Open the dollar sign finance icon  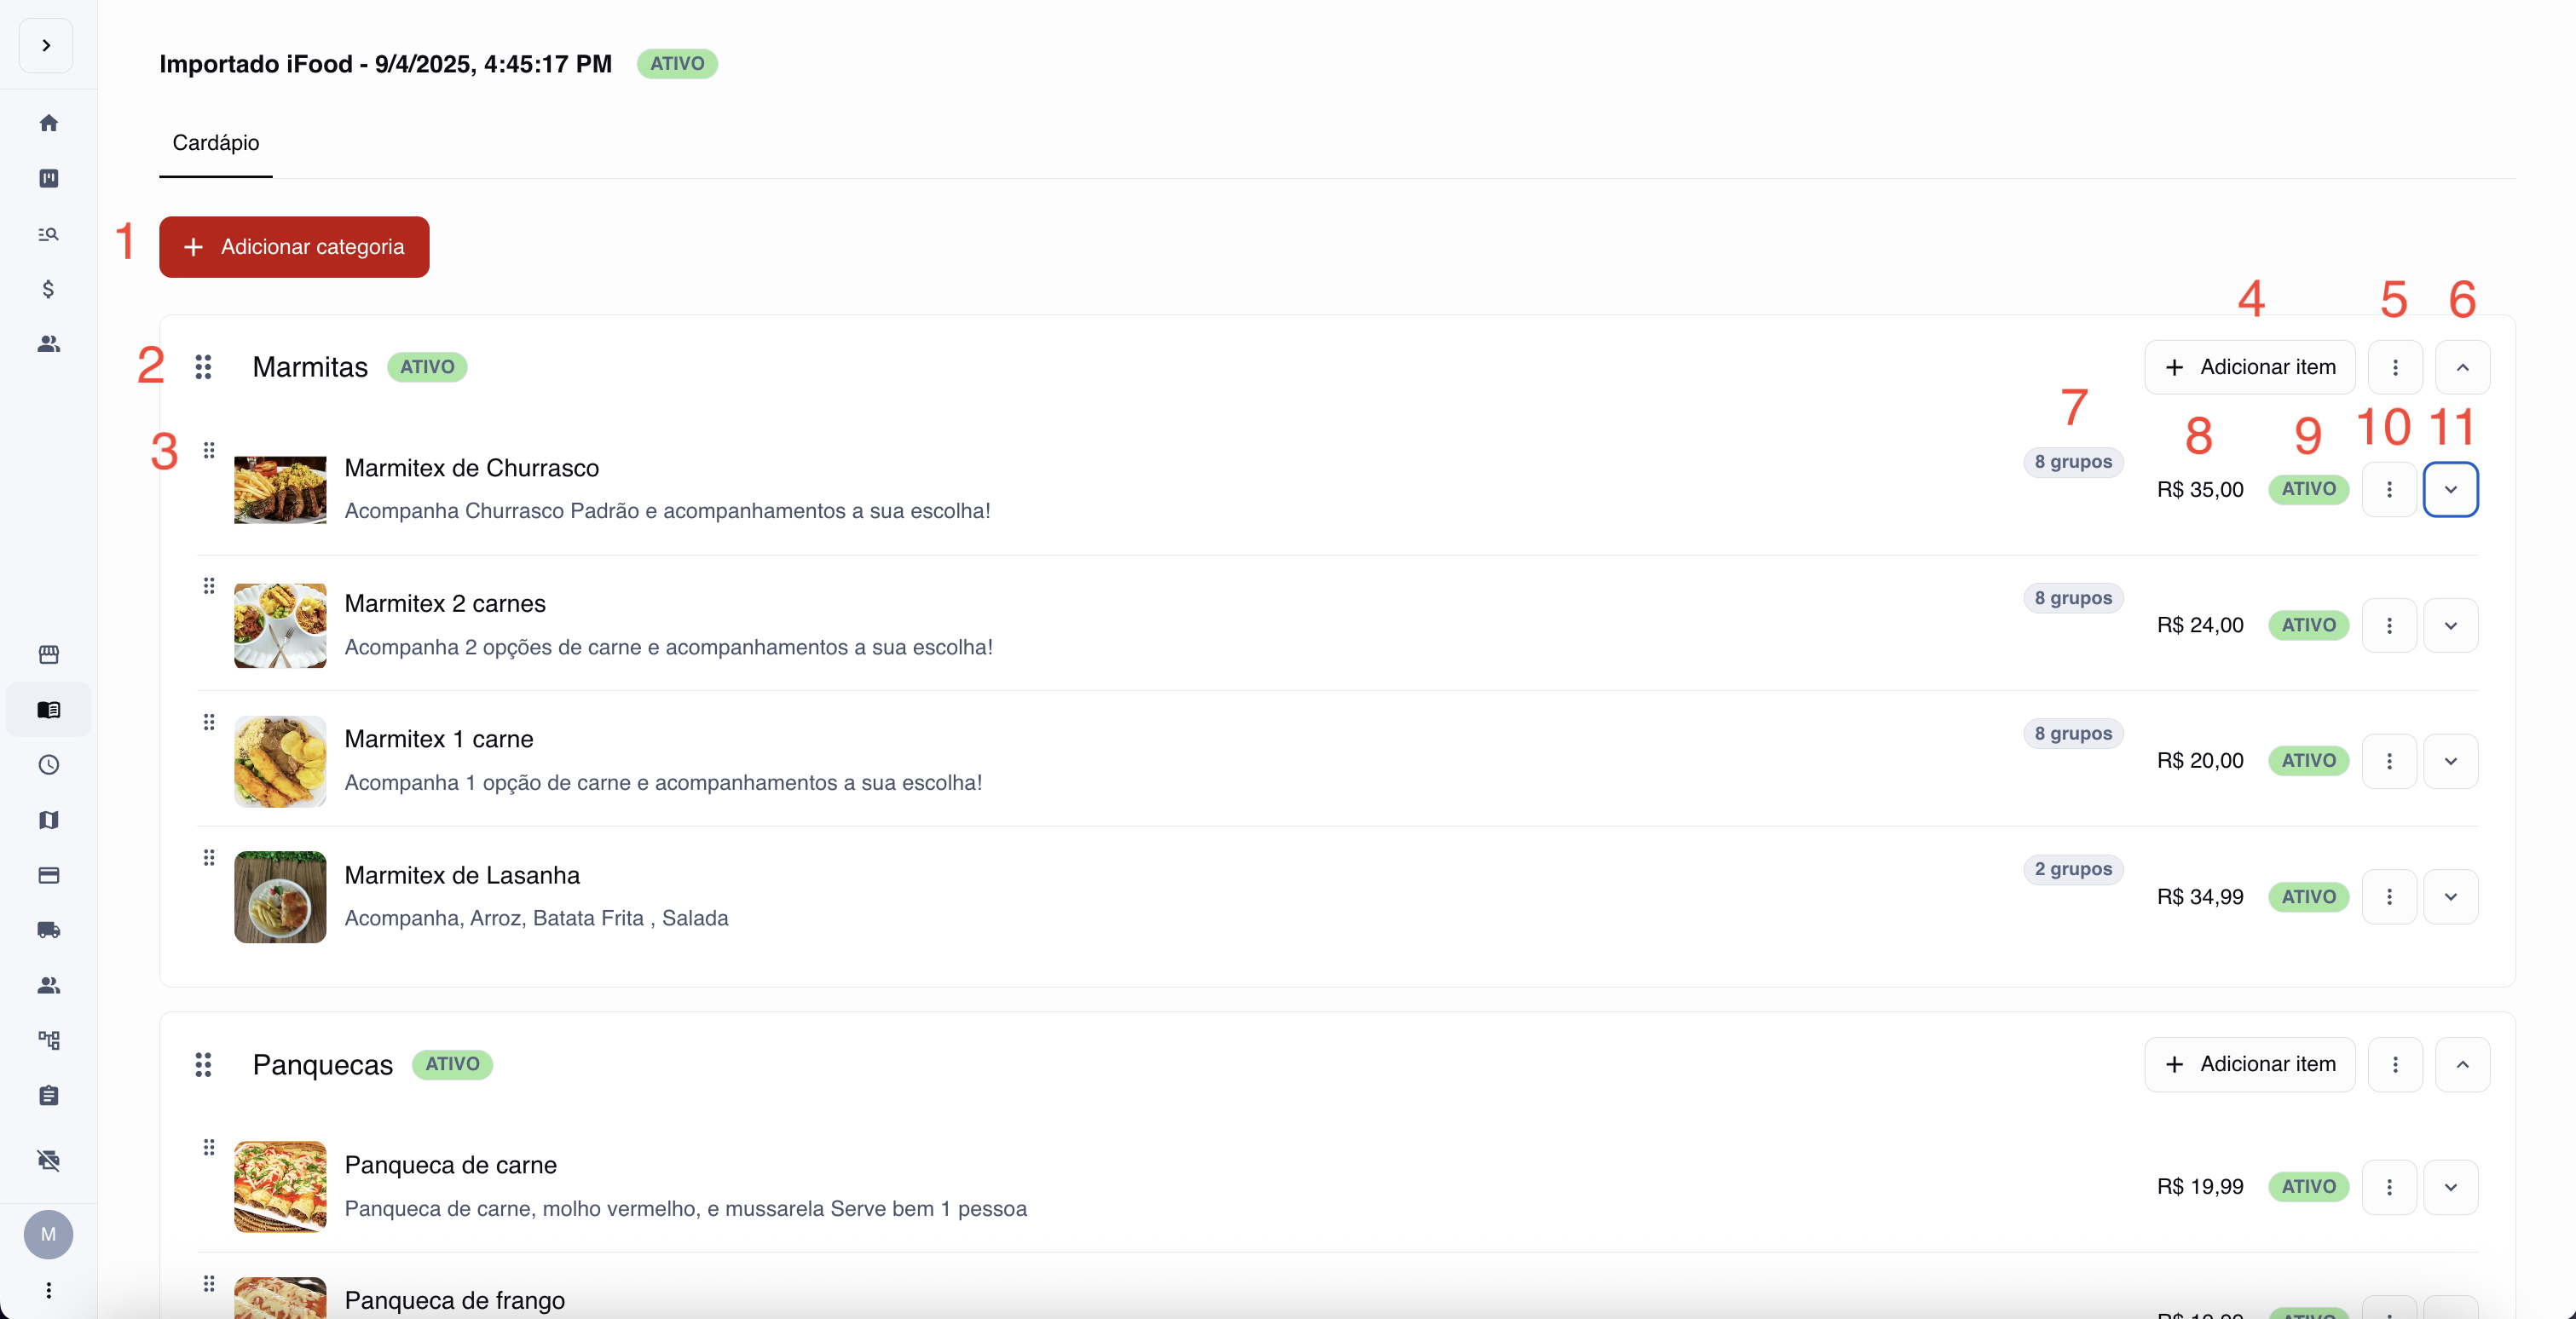(48, 289)
